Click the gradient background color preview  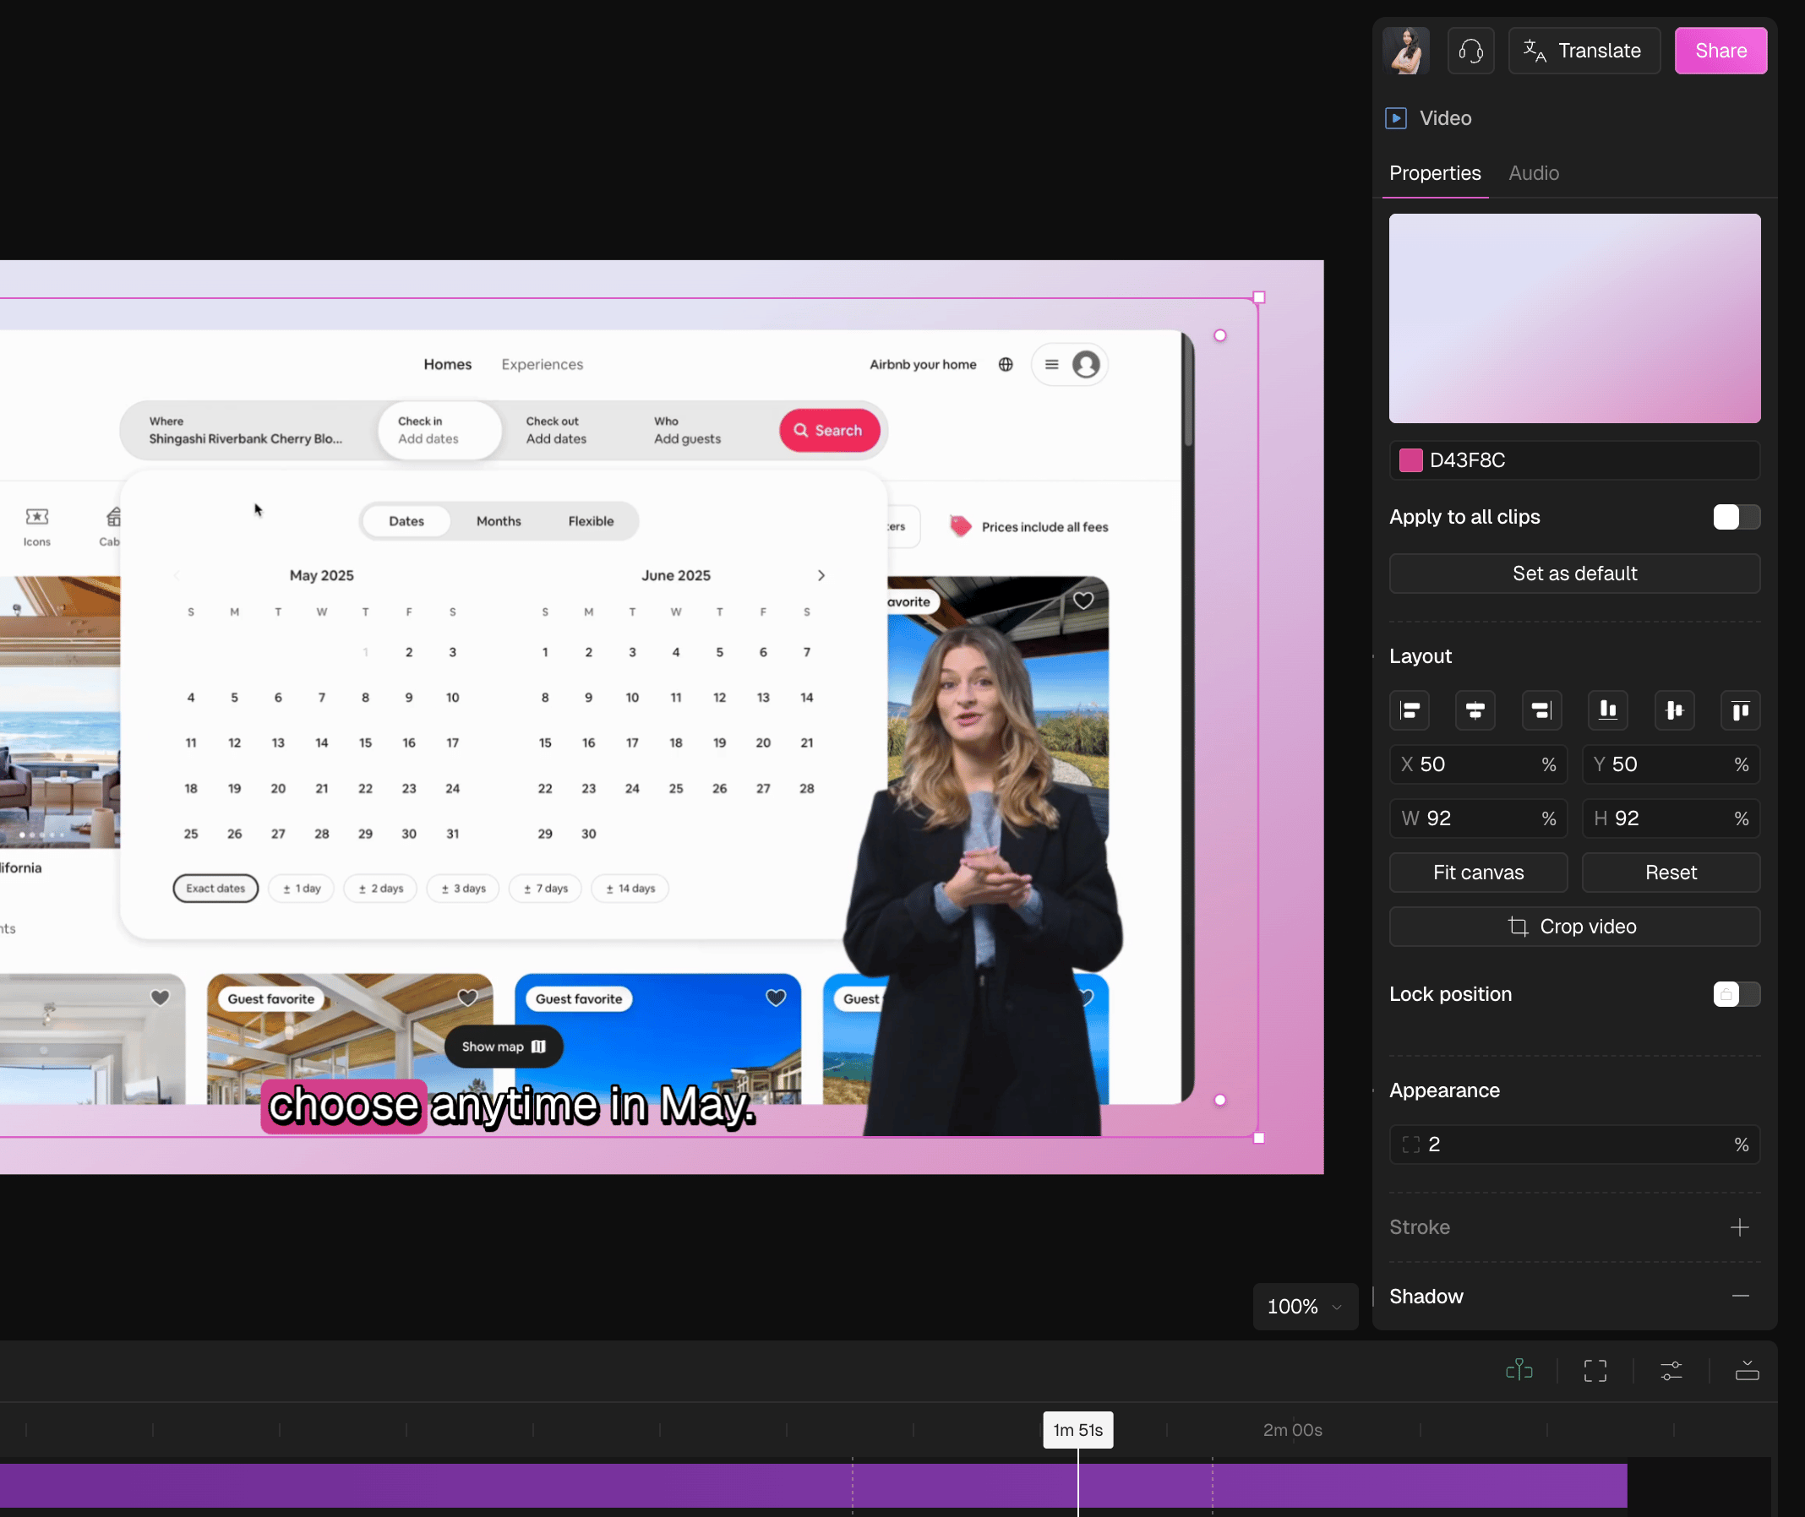(1574, 318)
